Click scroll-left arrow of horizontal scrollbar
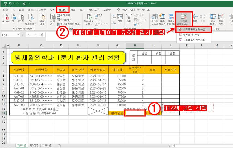This screenshot has width=233, height=148. click(x=173, y=146)
